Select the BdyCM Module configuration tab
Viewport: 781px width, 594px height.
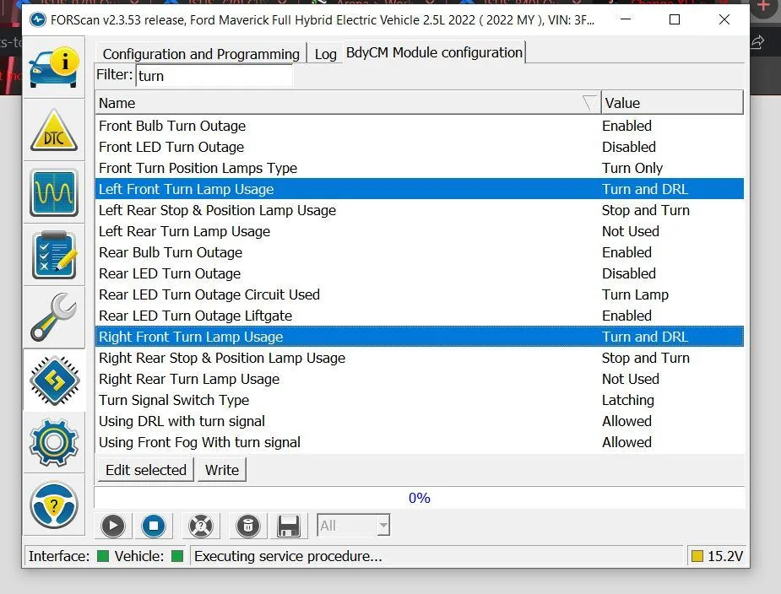tap(434, 52)
